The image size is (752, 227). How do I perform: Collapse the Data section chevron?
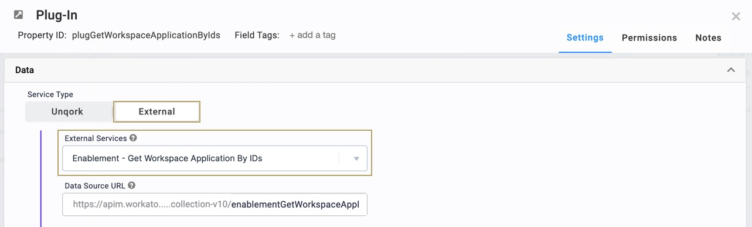[731, 70]
